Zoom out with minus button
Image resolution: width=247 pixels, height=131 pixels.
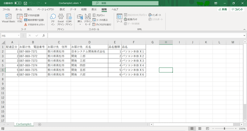213,129
